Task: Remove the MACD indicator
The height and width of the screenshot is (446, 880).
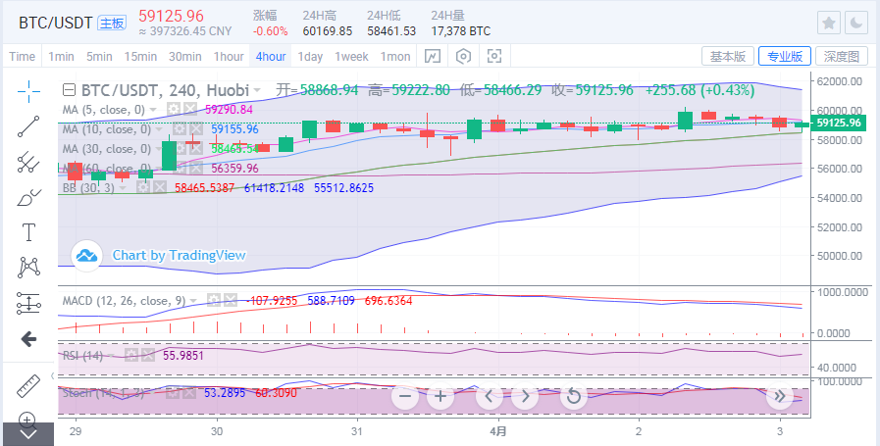Action: coord(229,301)
